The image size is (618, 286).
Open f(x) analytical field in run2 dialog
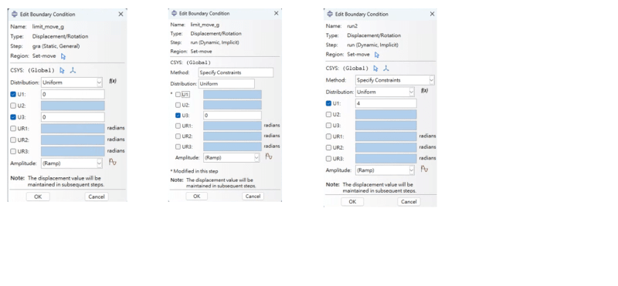pos(424,90)
